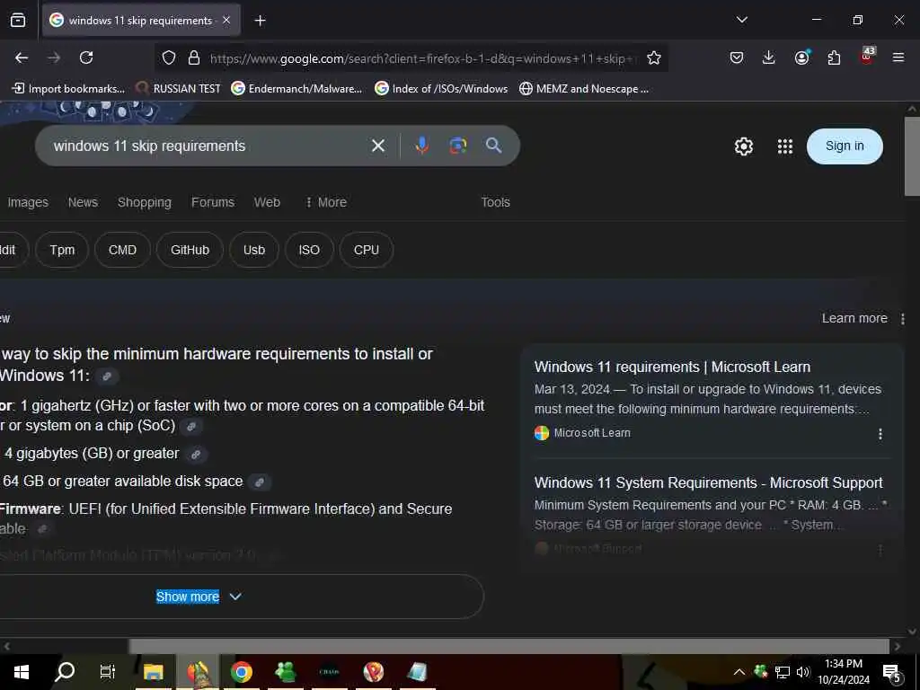This screenshot has width=920, height=690.
Task: Expand the More search filters menu
Action: tap(325, 202)
